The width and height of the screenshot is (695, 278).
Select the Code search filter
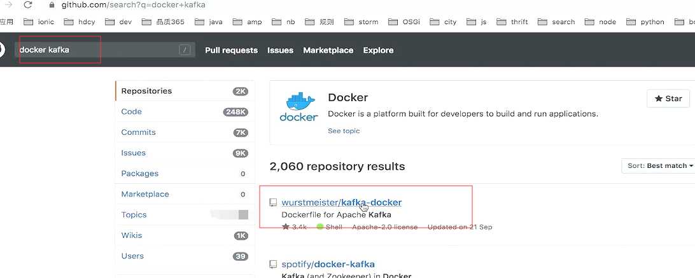pos(185,112)
